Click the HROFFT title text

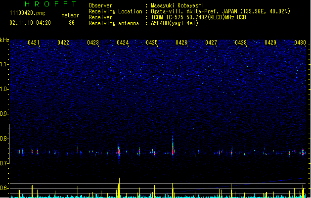50,4
